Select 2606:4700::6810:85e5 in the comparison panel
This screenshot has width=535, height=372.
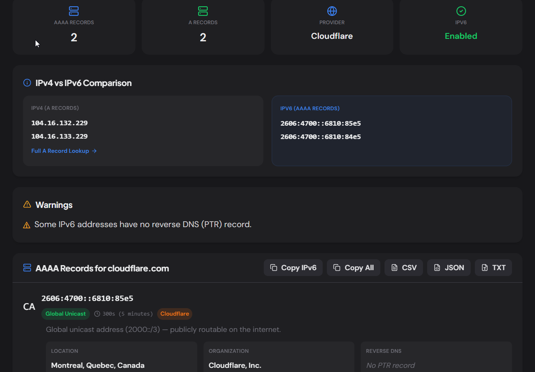(x=321, y=124)
